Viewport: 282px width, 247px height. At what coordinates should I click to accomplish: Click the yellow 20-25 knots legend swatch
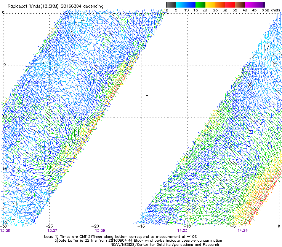click(x=210, y=5)
